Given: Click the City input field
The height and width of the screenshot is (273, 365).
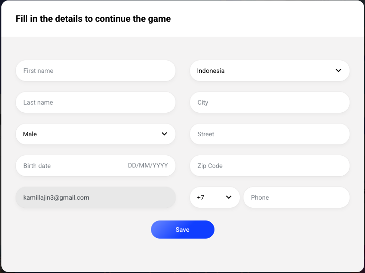Looking at the screenshot, I should coord(269,102).
